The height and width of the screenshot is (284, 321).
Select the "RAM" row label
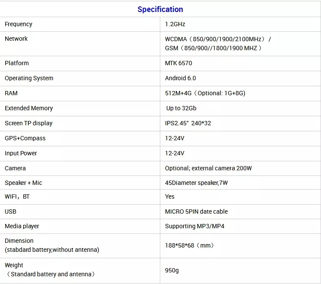[11, 93]
